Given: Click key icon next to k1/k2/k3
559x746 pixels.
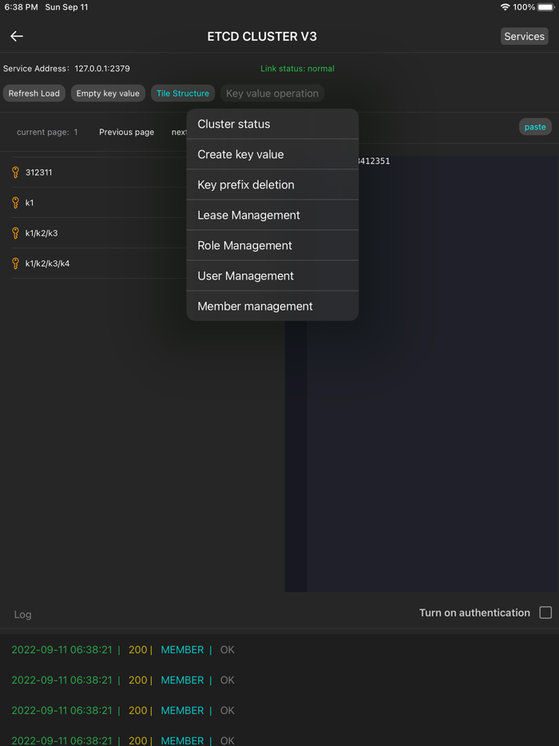Looking at the screenshot, I should click(15, 233).
